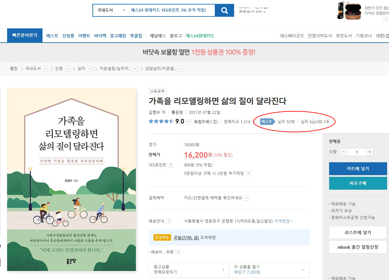This screenshot has width=389, height=280.
Task: Click the book title 가족을 리모델링하면 heading
Action: 217,101
